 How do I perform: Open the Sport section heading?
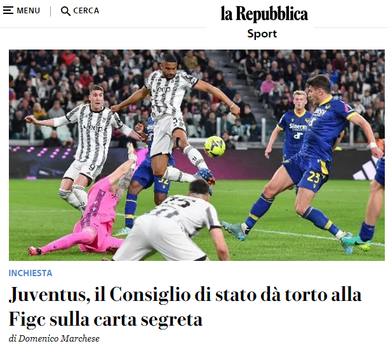(x=262, y=34)
